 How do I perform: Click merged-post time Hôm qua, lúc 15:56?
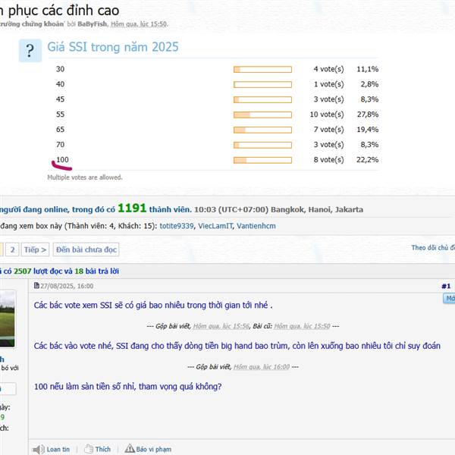(x=221, y=326)
